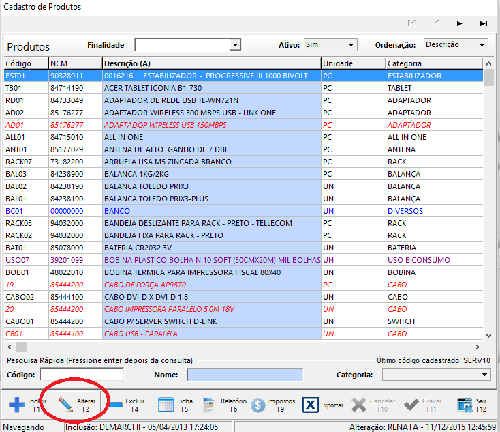Click NCM cell 84714190
The width and height of the screenshot is (500, 432).
(76, 88)
